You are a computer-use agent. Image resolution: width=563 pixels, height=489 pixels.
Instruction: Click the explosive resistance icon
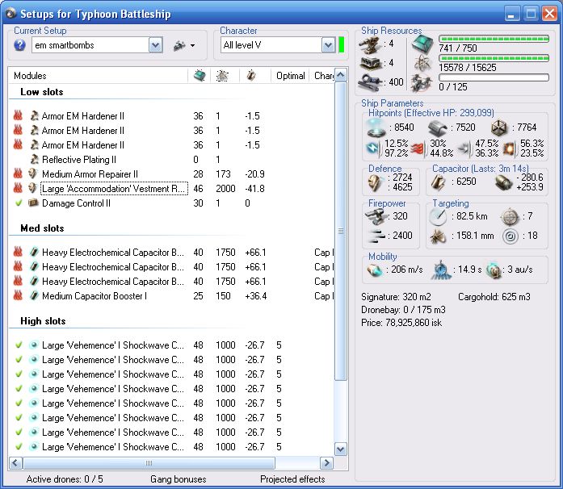click(509, 148)
